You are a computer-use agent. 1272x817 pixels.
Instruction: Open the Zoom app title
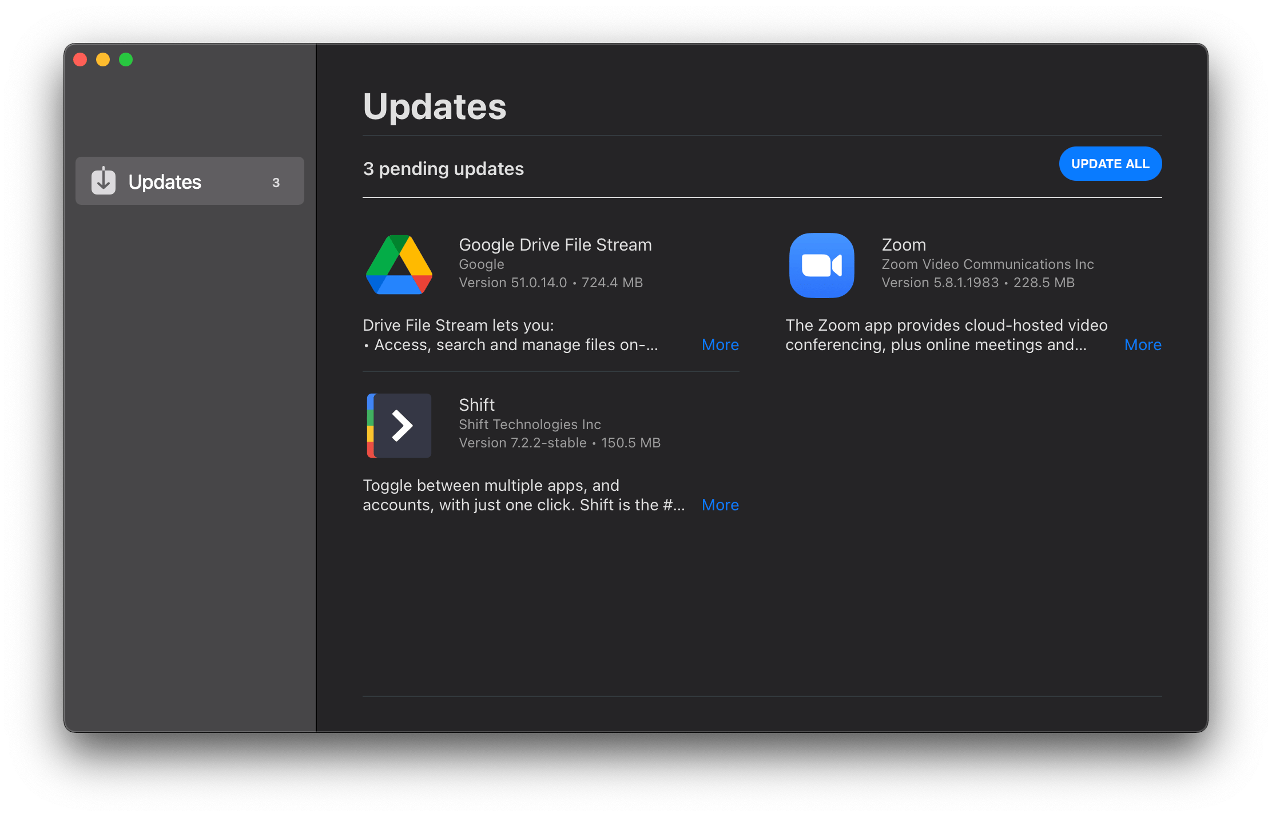(x=903, y=245)
